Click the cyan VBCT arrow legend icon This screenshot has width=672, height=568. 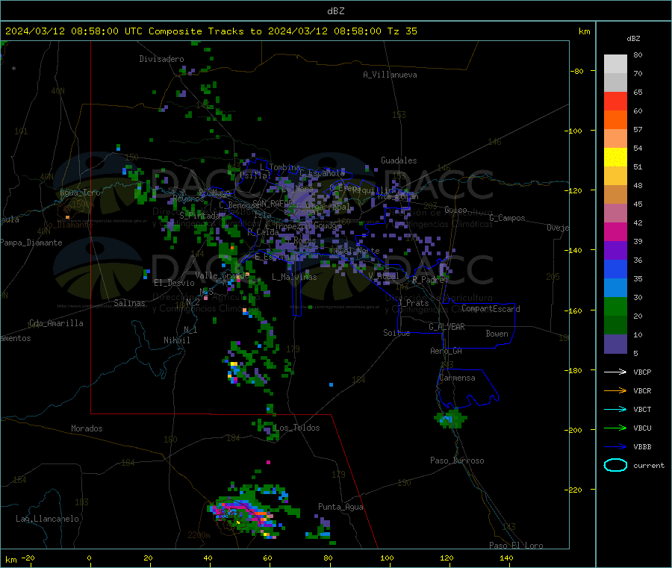pyautogui.click(x=615, y=410)
